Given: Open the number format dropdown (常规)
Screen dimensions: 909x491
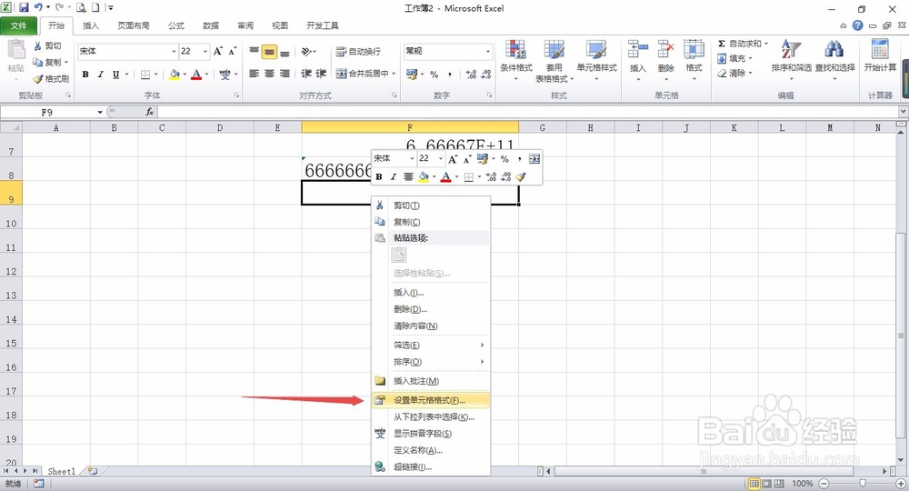Looking at the screenshot, I should (x=487, y=51).
